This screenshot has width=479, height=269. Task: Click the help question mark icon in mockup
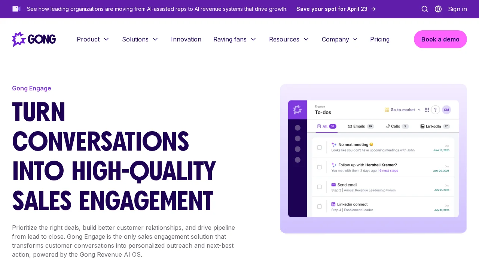[435, 109]
